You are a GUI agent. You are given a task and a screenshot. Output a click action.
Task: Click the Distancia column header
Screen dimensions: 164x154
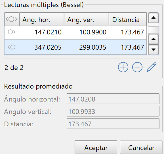pos(128,19)
